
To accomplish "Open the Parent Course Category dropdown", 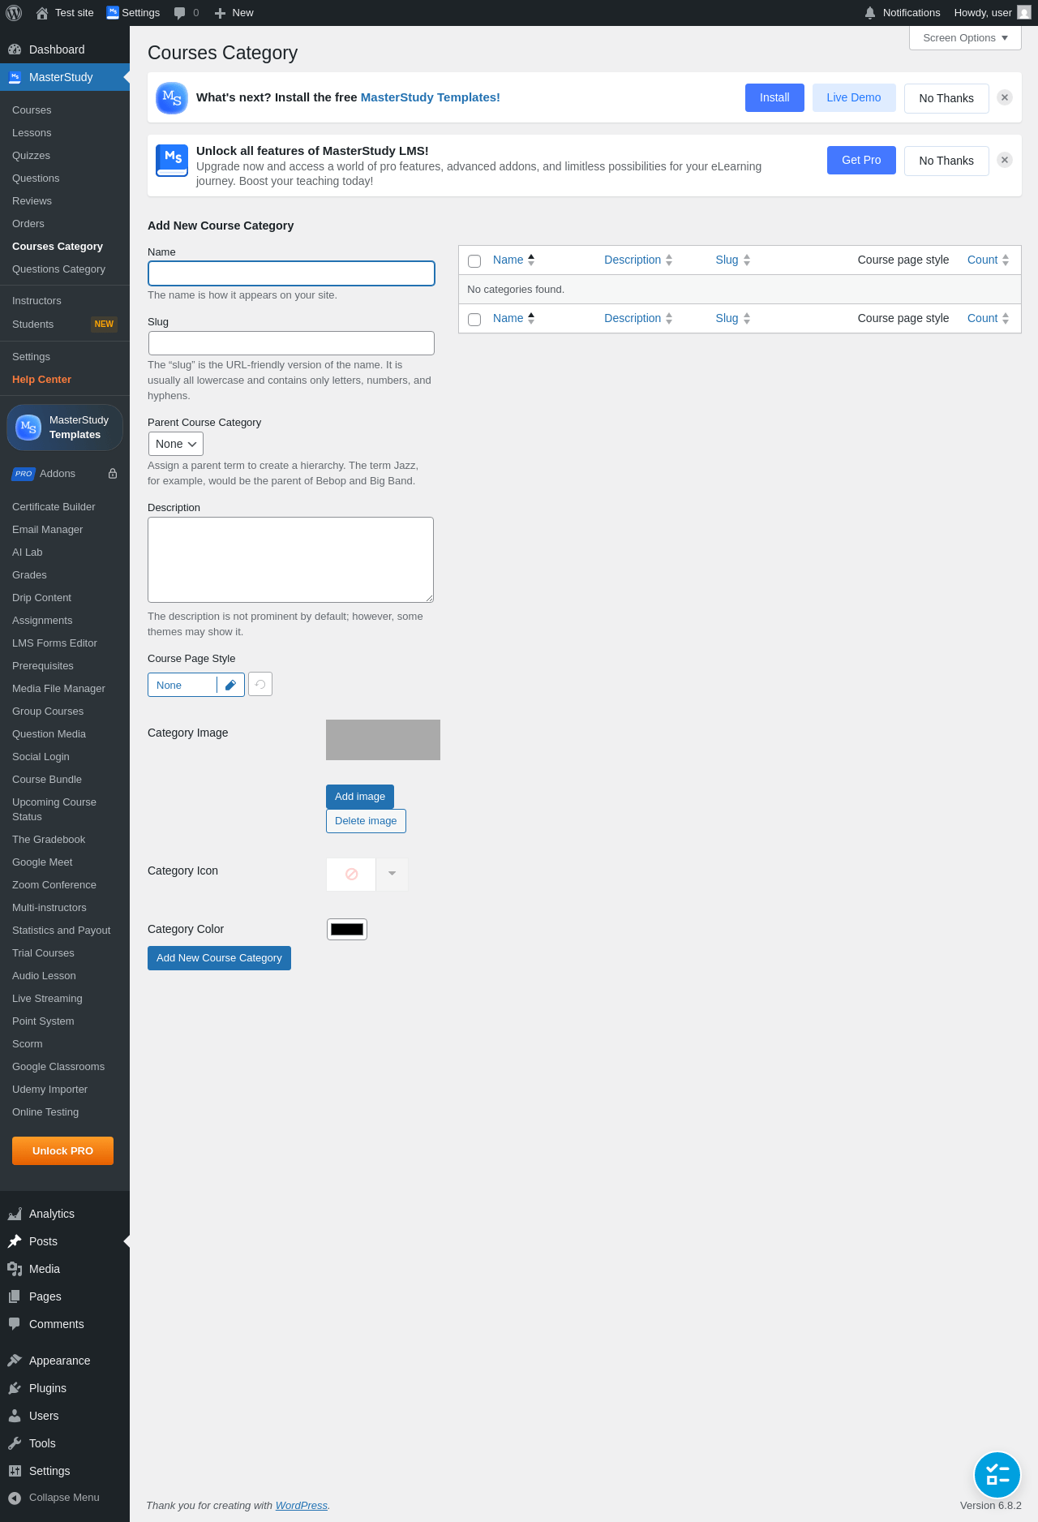I will (x=176, y=444).
